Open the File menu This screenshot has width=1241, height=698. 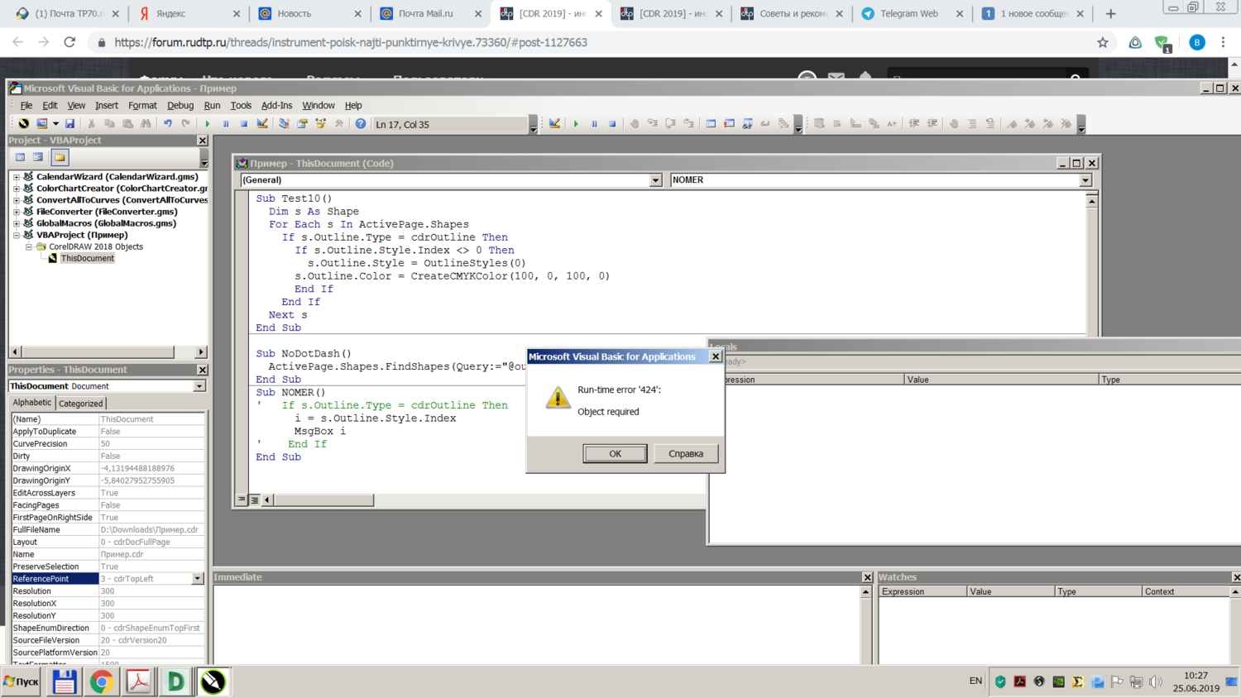[x=26, y=106]
